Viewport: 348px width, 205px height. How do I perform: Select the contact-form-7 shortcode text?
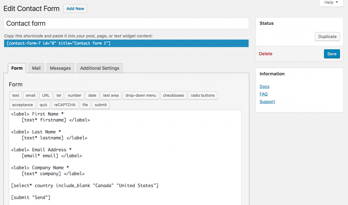pyautogui.click(x=126, y=43)
